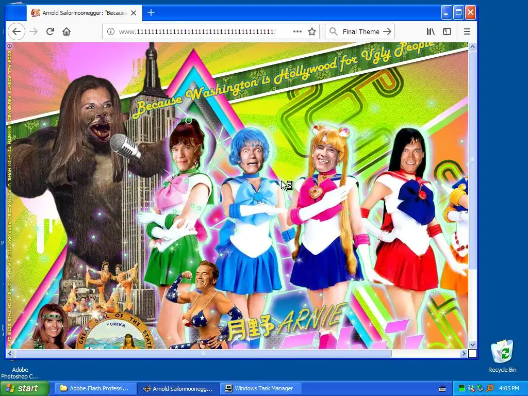Close the browser window

(470, 13)
